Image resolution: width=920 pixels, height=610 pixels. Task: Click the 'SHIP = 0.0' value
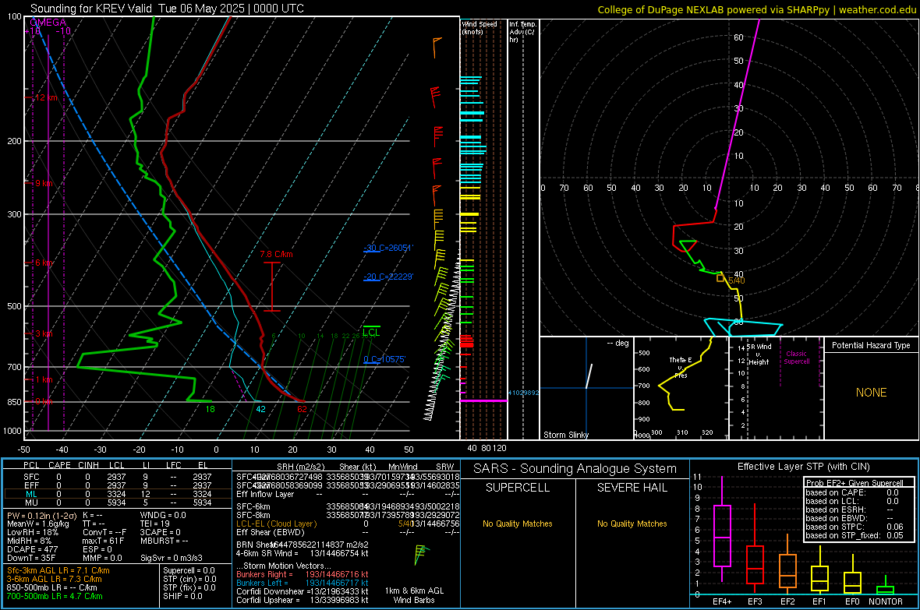(x=182, y=596)
